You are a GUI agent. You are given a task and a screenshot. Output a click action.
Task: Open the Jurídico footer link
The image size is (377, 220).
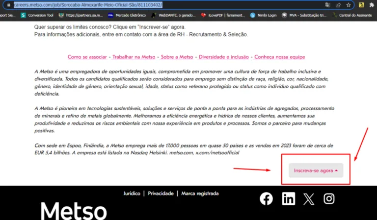click(132, 194)
